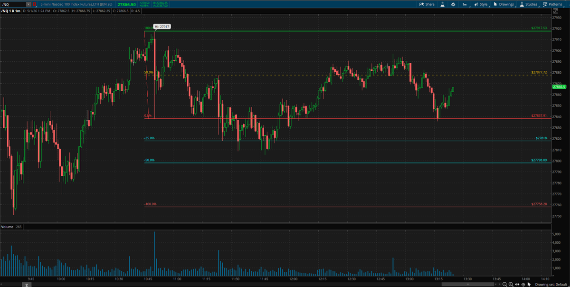Select the 100.0% Fibonacci level line label
This screenshot has width=570, height=287.
pos(148,28)
